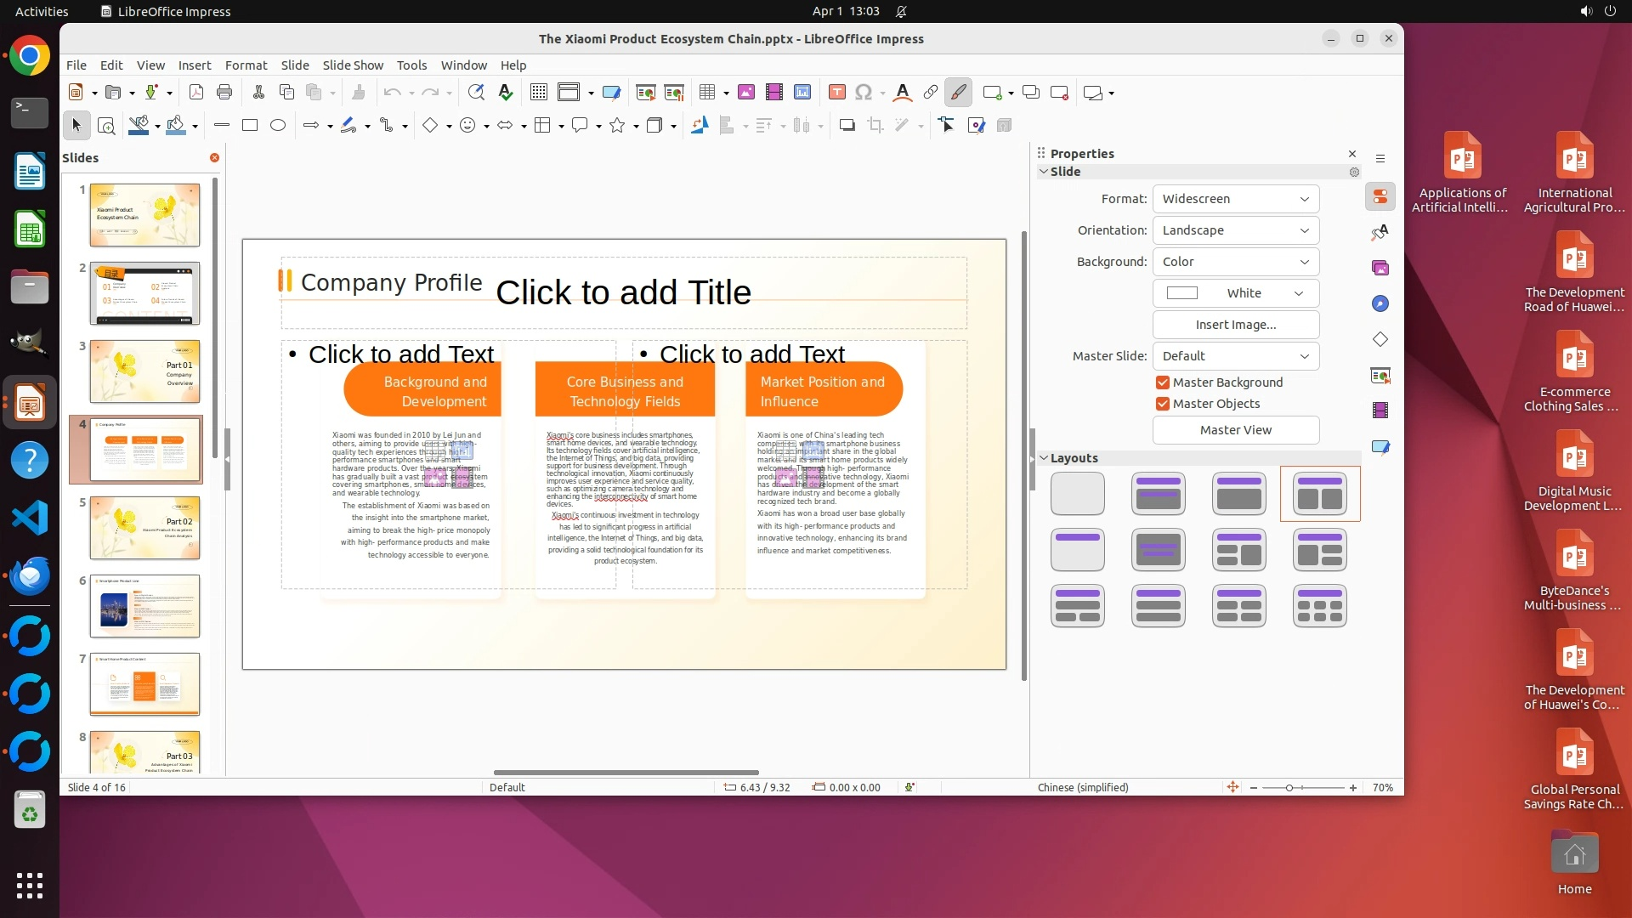
Task: Open Thunderbird from the dock
Action: pyautogui.click(x=30, y=576)
